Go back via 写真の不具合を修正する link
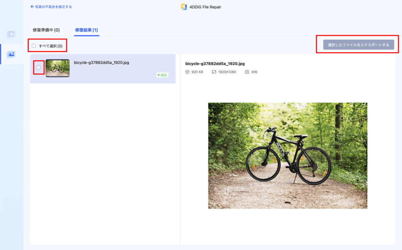The width and height of the screenshot is (402, 250). 51,7
